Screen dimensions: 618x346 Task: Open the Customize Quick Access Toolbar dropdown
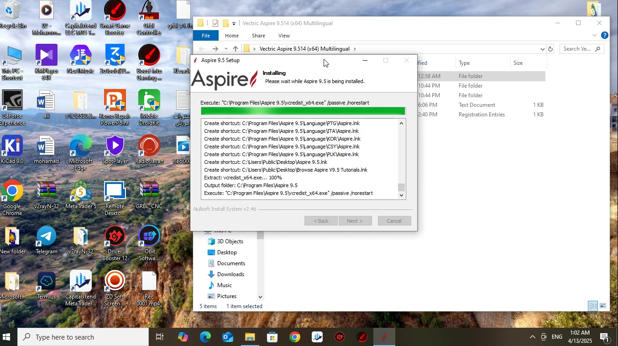(234, 23)
